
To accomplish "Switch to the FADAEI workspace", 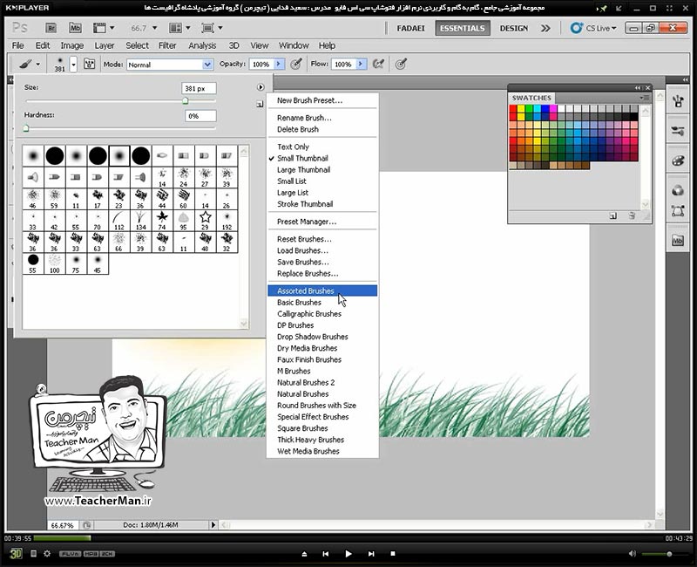I will coord(410,28).
